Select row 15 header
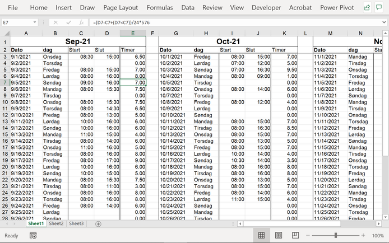 pyautogui.click(x=5, y=134)
